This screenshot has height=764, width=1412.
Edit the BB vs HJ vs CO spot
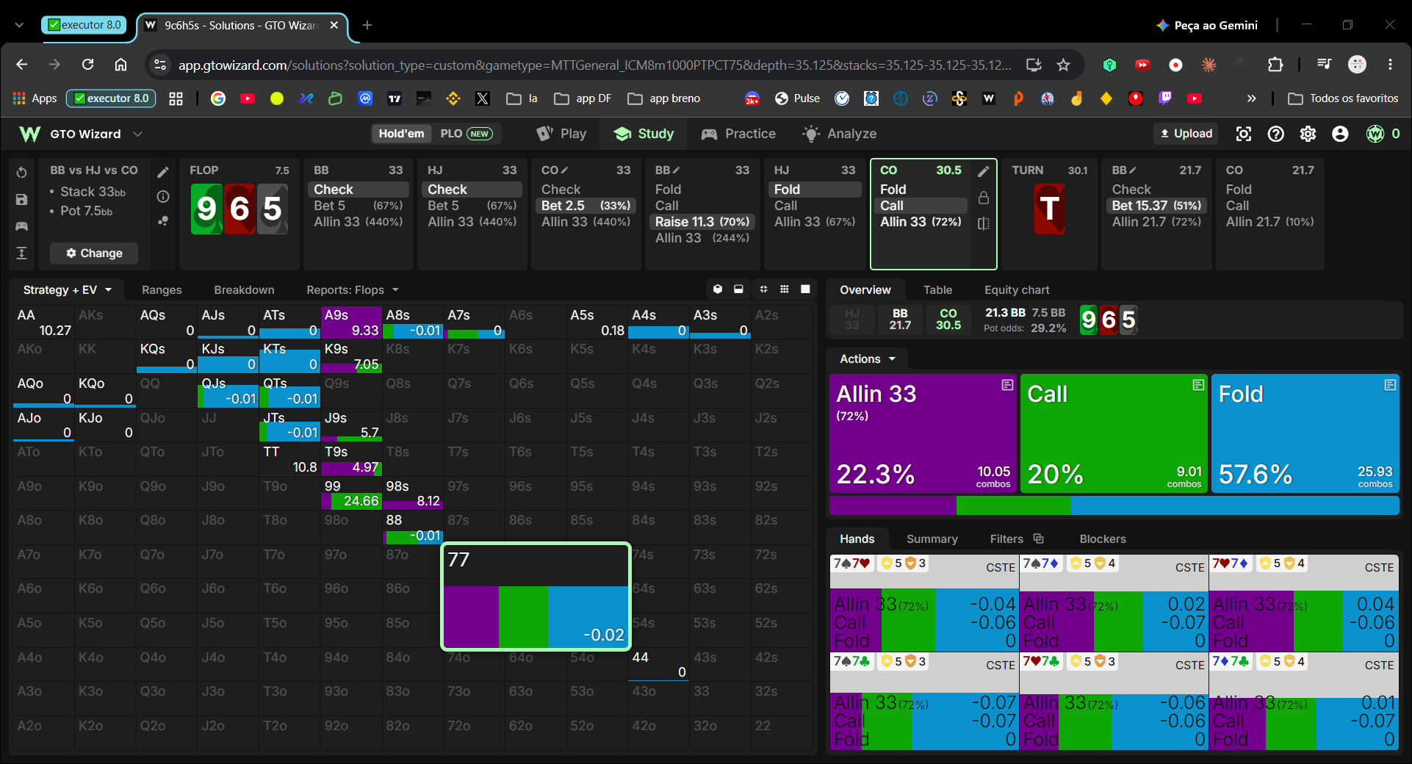(163, 172)
